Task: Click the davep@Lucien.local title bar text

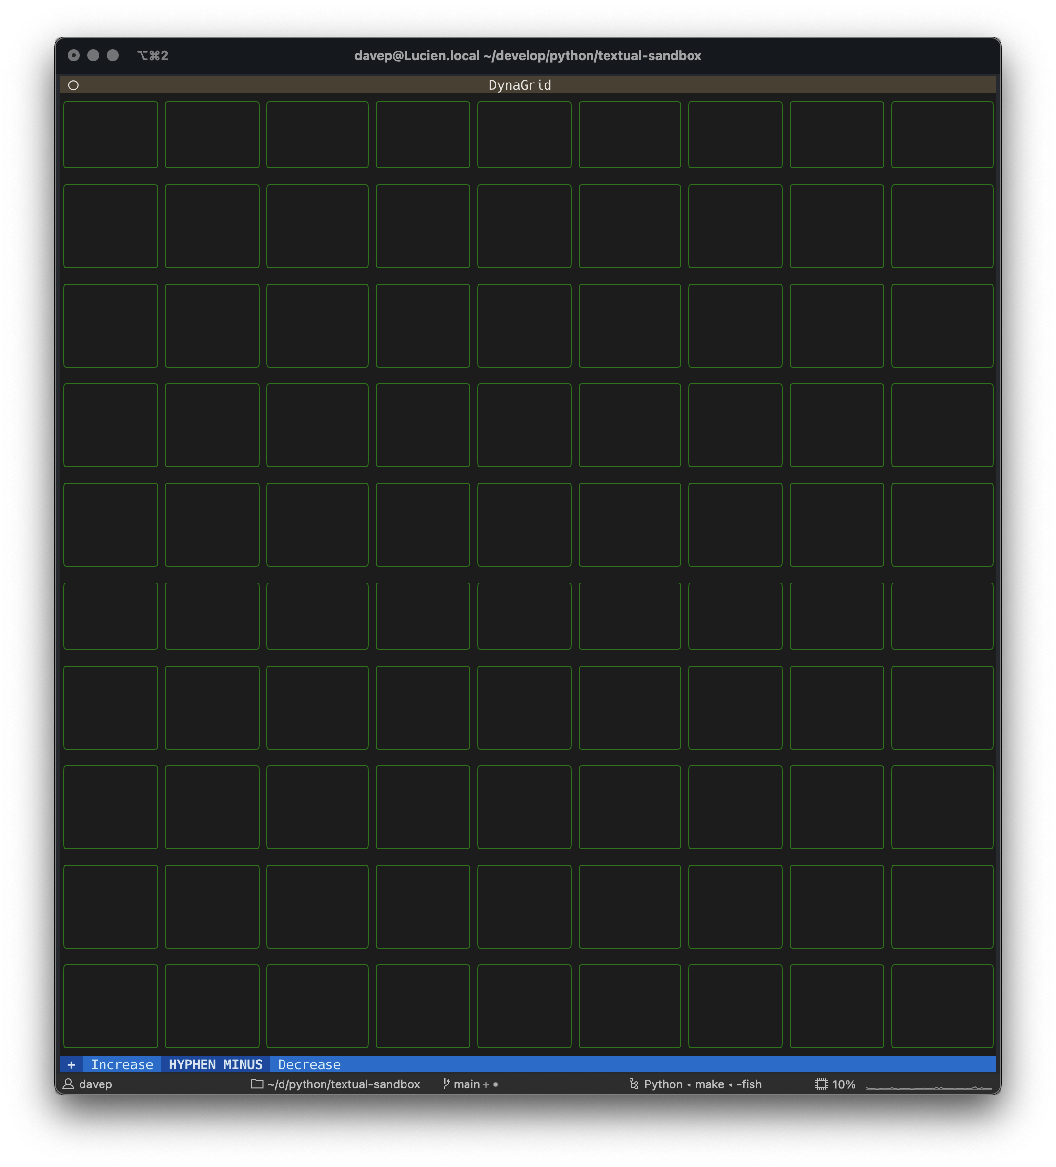Action: (528, 56)
